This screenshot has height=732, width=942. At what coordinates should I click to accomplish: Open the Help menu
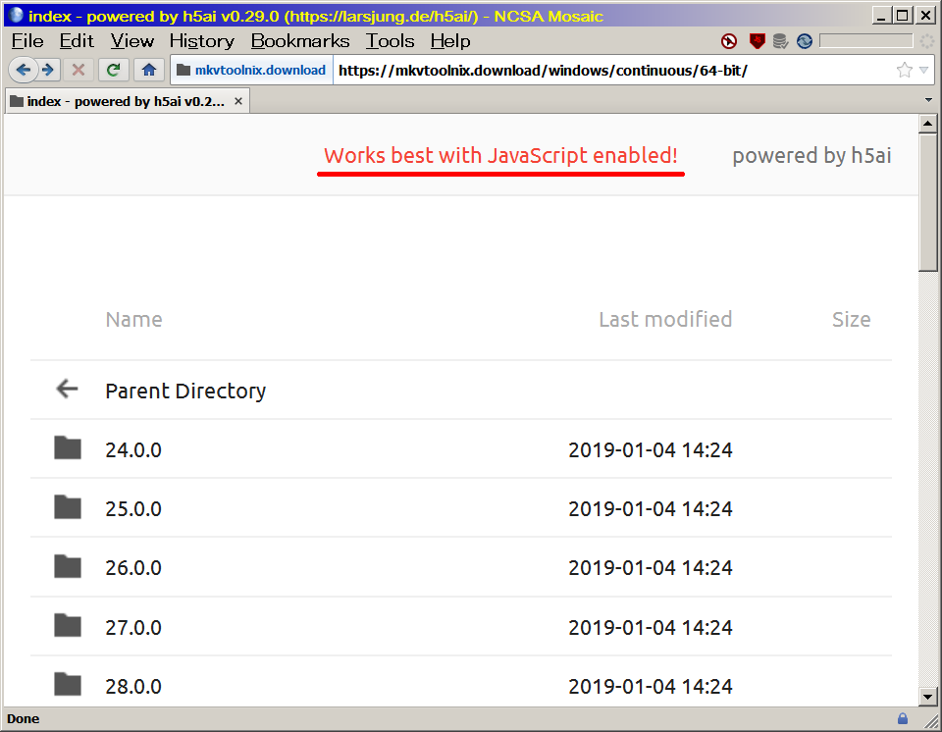click(450, 41)
